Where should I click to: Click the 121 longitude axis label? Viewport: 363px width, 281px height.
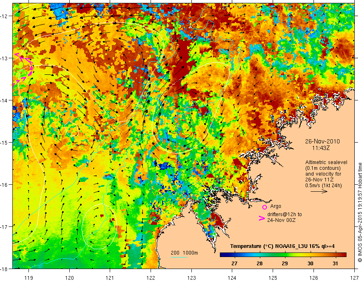(x=110, y=278)
